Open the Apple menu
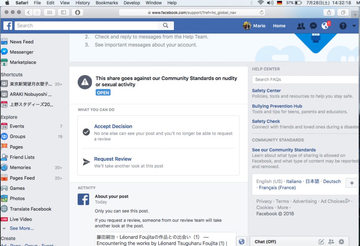Image resolution: width=360 pixels, height=246 pixels. tap(7, 3)
